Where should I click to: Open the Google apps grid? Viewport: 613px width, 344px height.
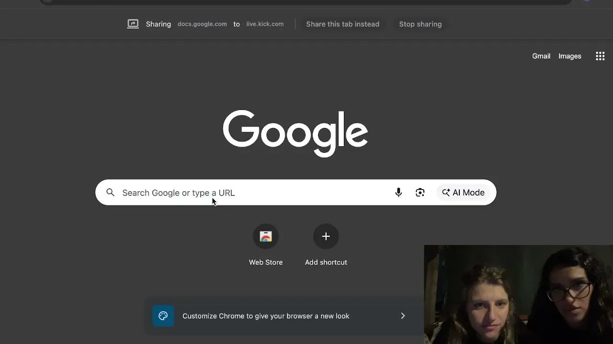pos(600,56)
